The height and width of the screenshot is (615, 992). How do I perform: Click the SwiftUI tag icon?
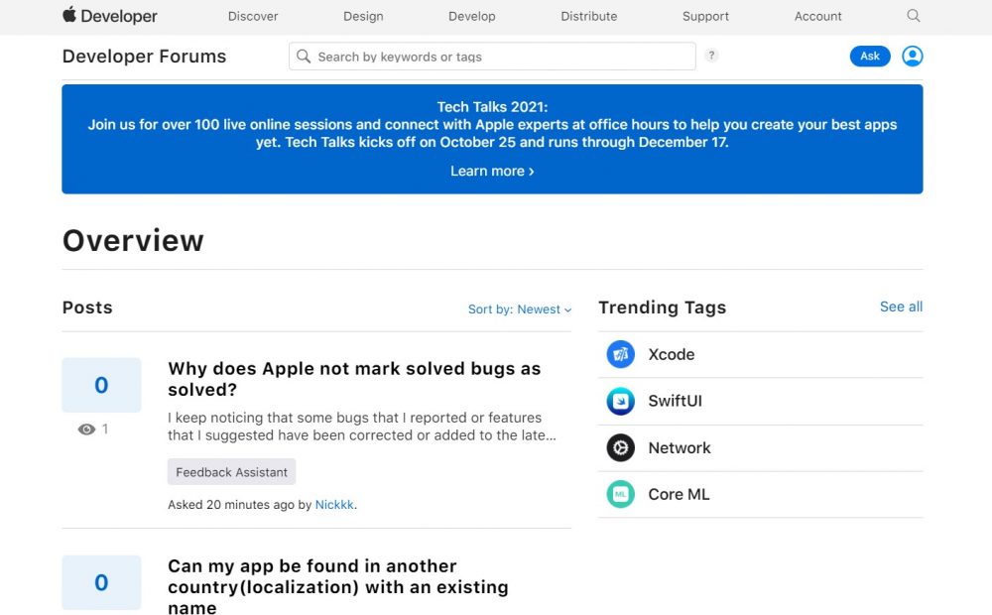click(620, 401)
